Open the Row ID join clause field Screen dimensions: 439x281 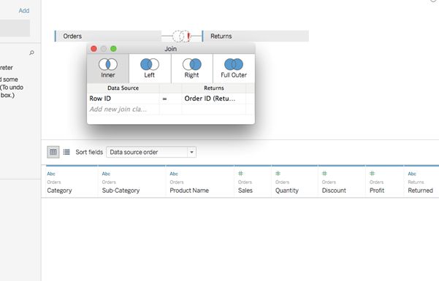coord(123,99)
